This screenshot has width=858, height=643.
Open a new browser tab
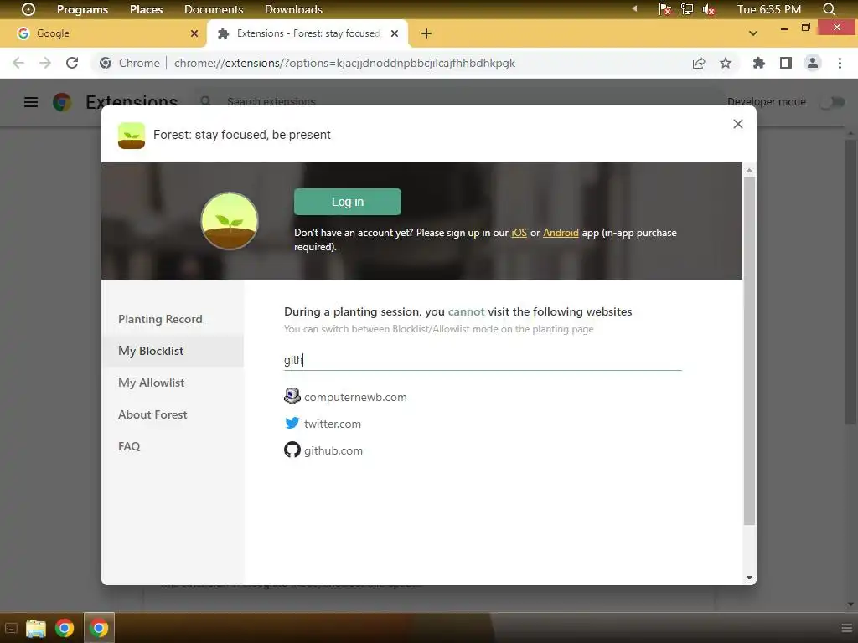pos(426,33)
